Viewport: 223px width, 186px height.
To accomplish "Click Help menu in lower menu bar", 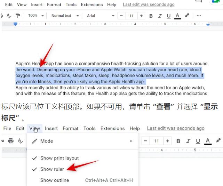I will pyautogui.click(x=135, y=128).
